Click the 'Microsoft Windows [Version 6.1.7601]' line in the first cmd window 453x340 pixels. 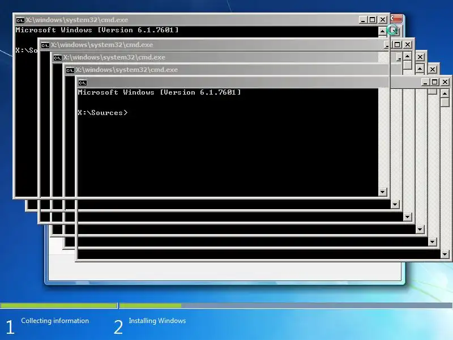(97, 30)
